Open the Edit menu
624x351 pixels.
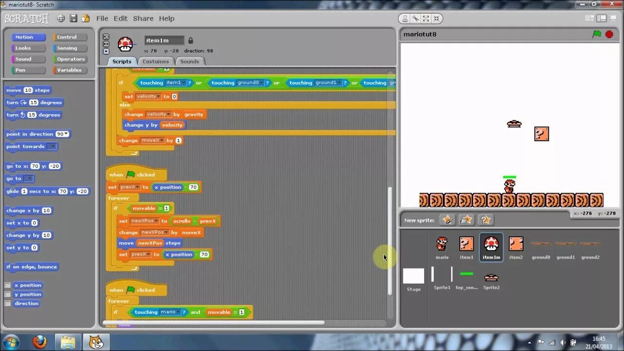pos(120,19)
